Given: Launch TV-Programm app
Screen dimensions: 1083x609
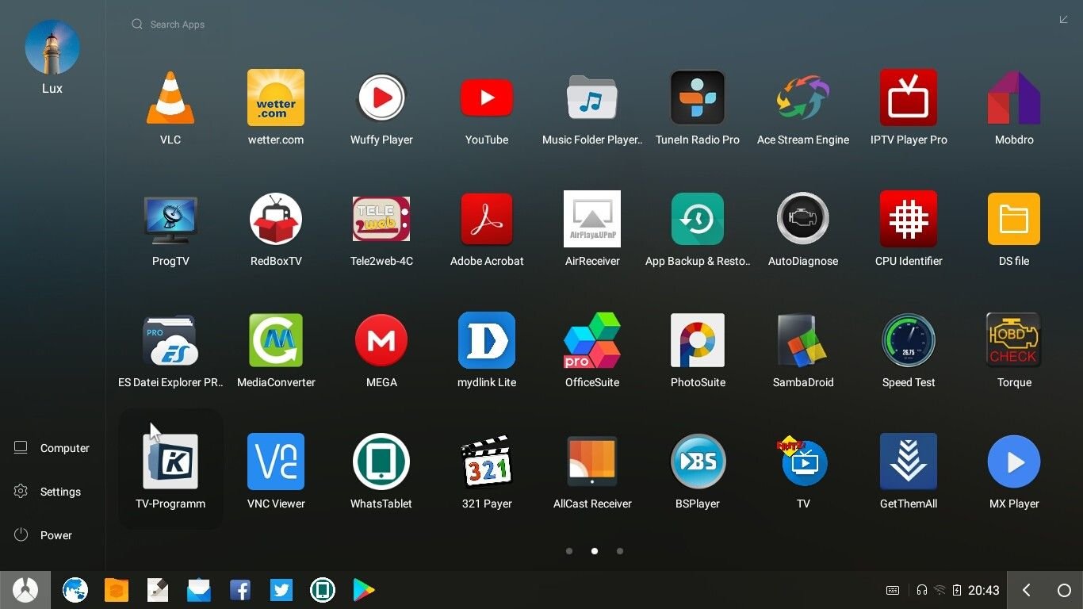Looking at the screenshot, I should (170, 462).
